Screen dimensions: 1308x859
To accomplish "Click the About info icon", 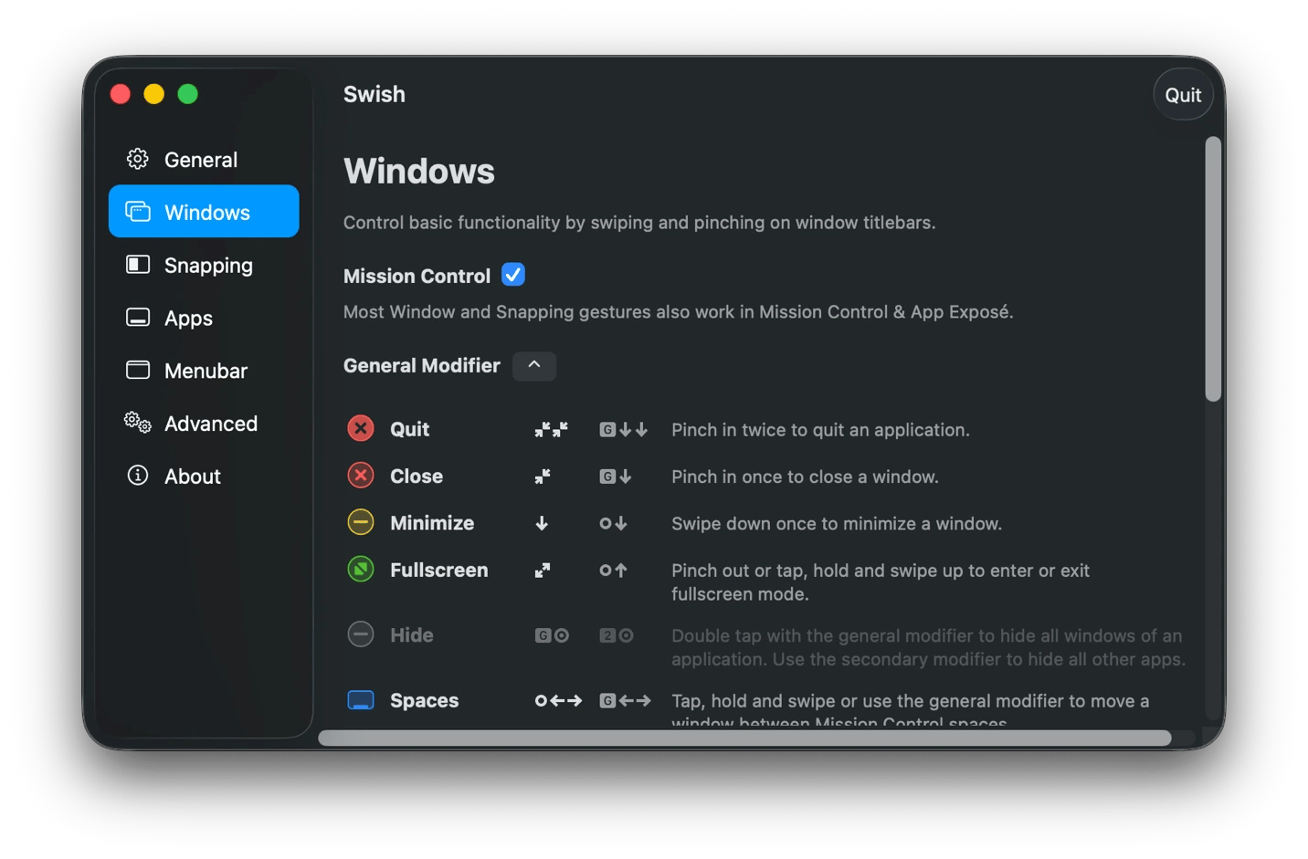I will [x=138, y=476].
